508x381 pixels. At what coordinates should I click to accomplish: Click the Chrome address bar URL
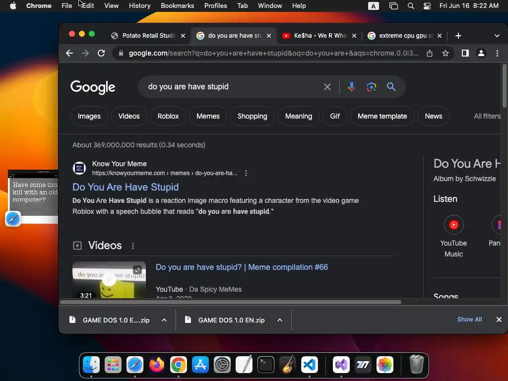point(273,53)
